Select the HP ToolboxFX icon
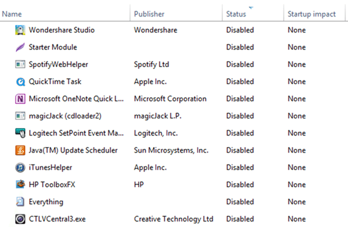 [20, 185]
